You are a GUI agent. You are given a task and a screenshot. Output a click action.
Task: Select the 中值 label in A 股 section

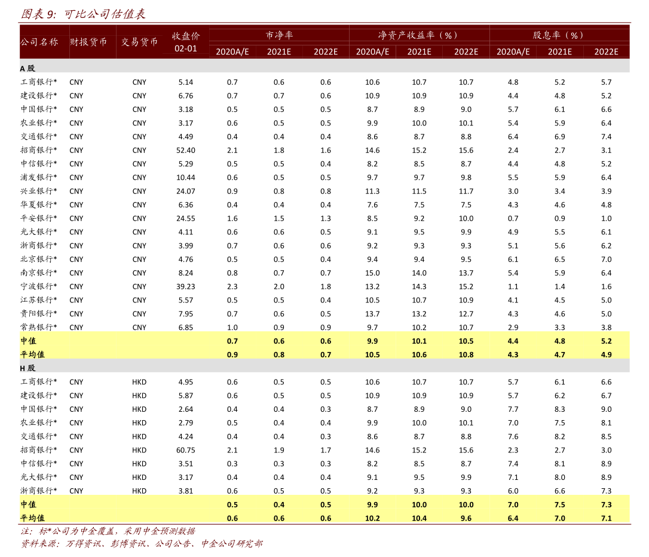[x=29, y=341]
